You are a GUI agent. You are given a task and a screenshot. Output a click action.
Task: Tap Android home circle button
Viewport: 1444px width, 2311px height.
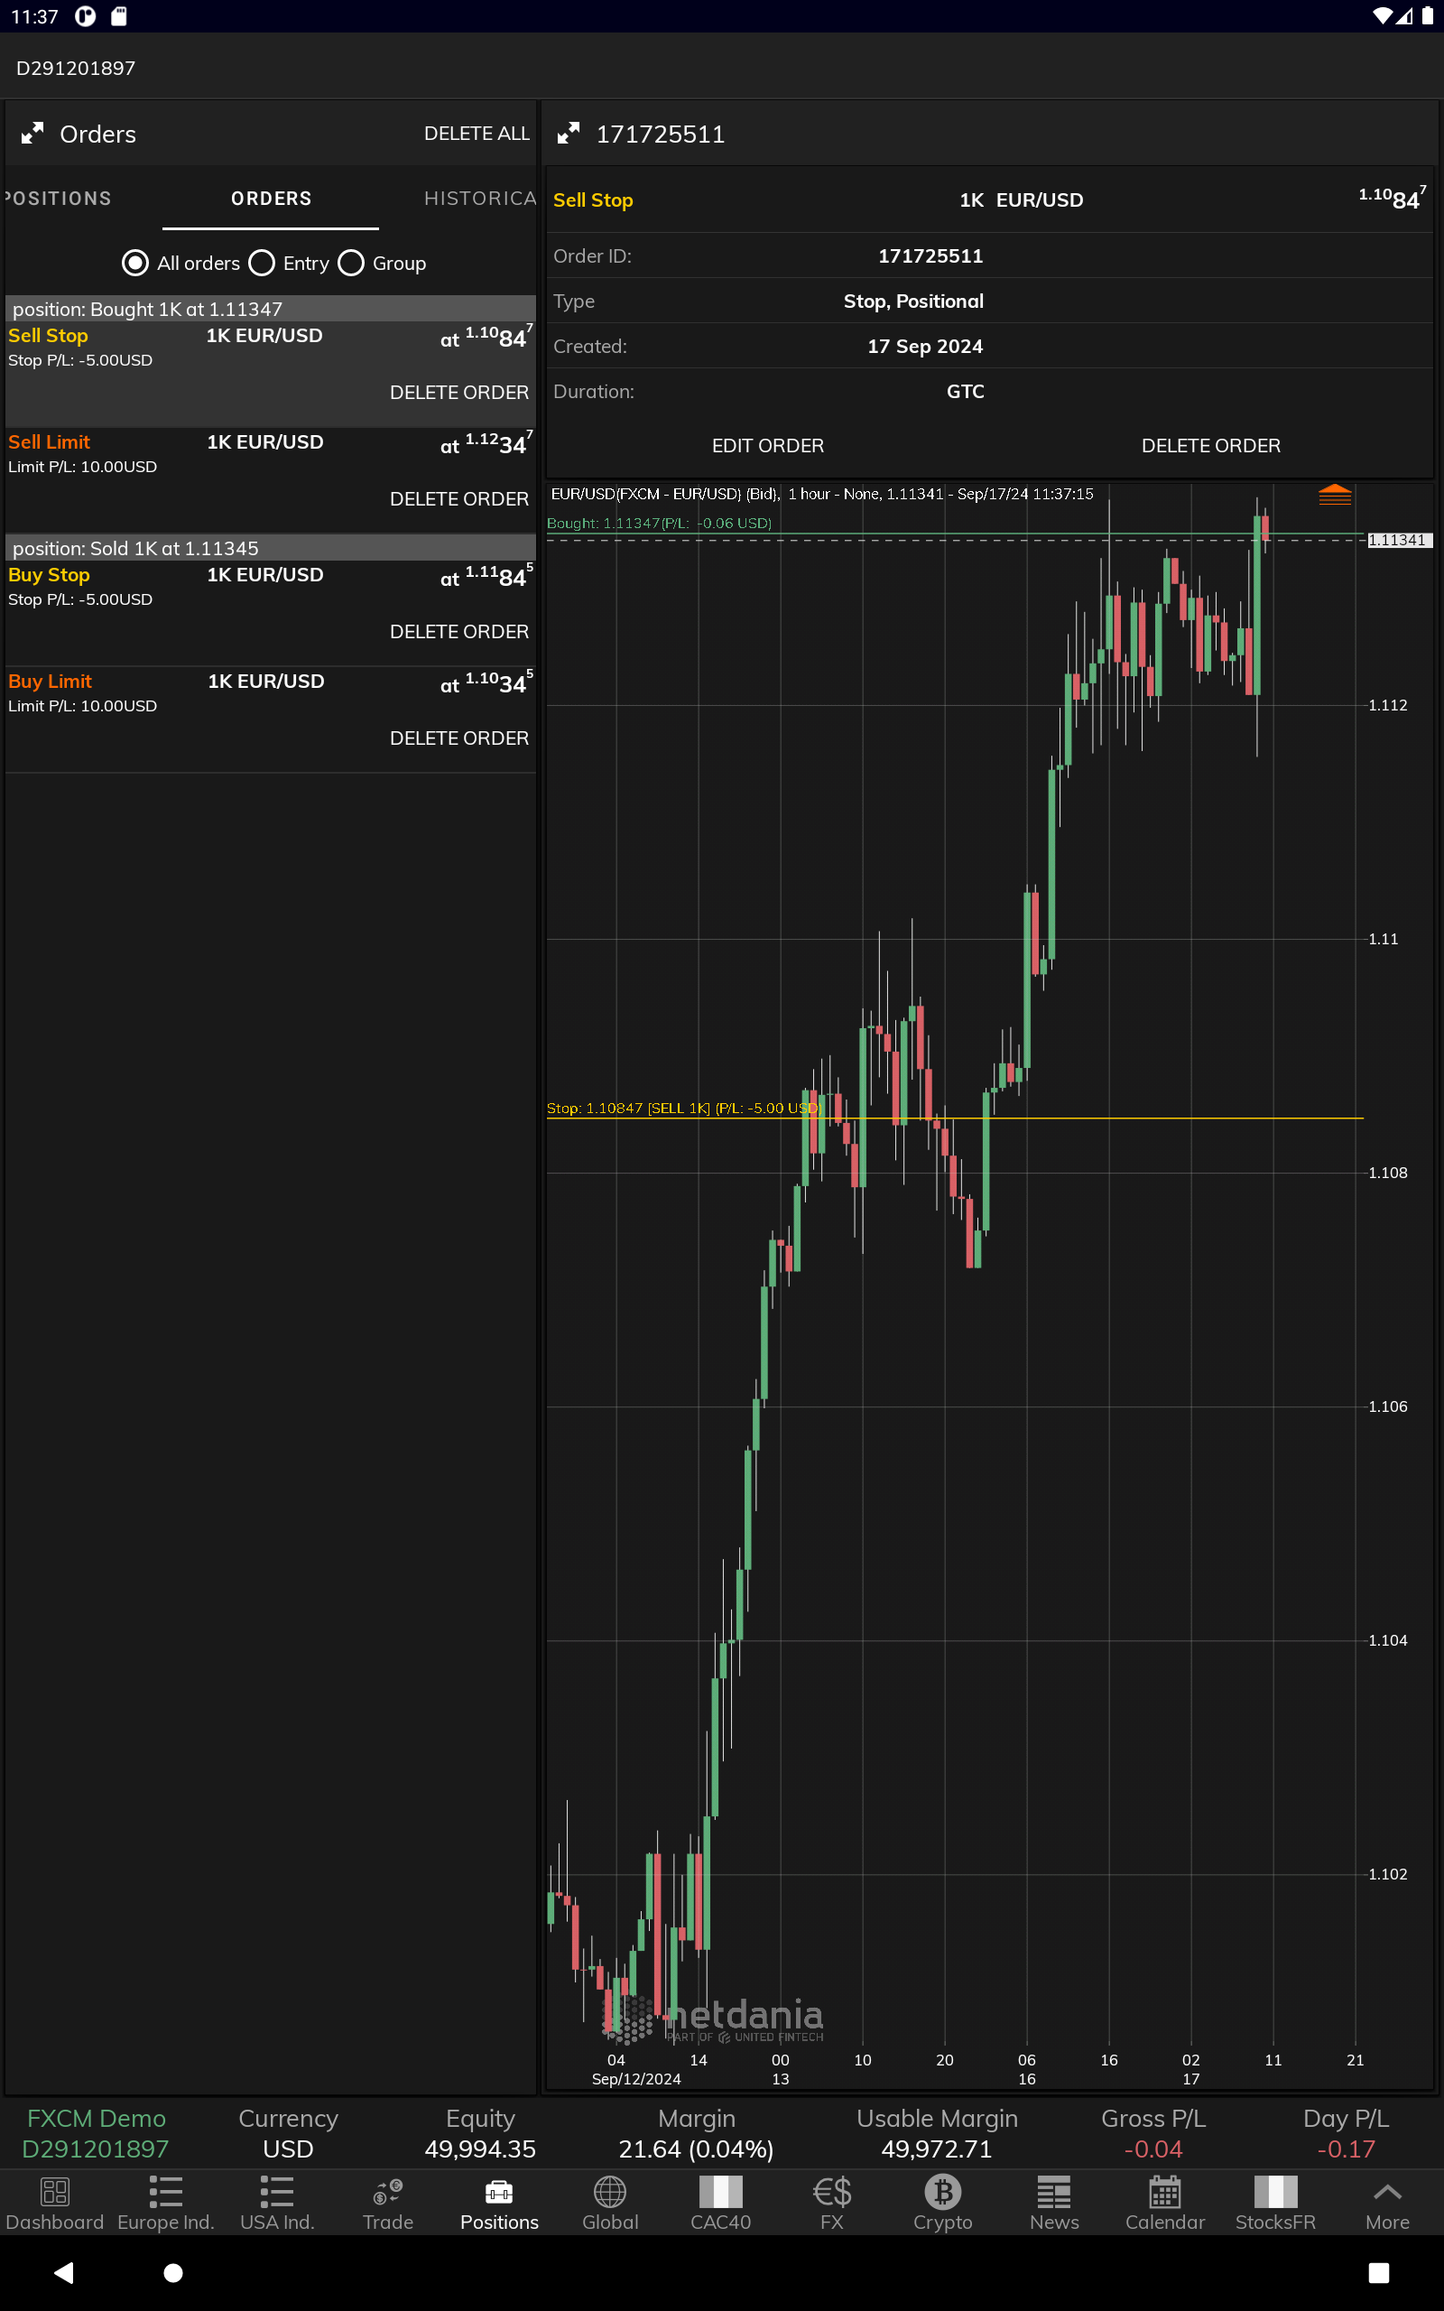[x=173, y=2273]
